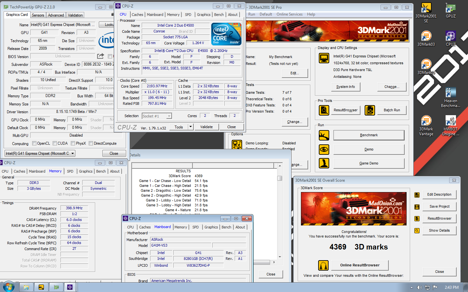The image size is (468, 292).
Task: Open Validation tab in GPU-Z
Action: (x=75, y=15)
